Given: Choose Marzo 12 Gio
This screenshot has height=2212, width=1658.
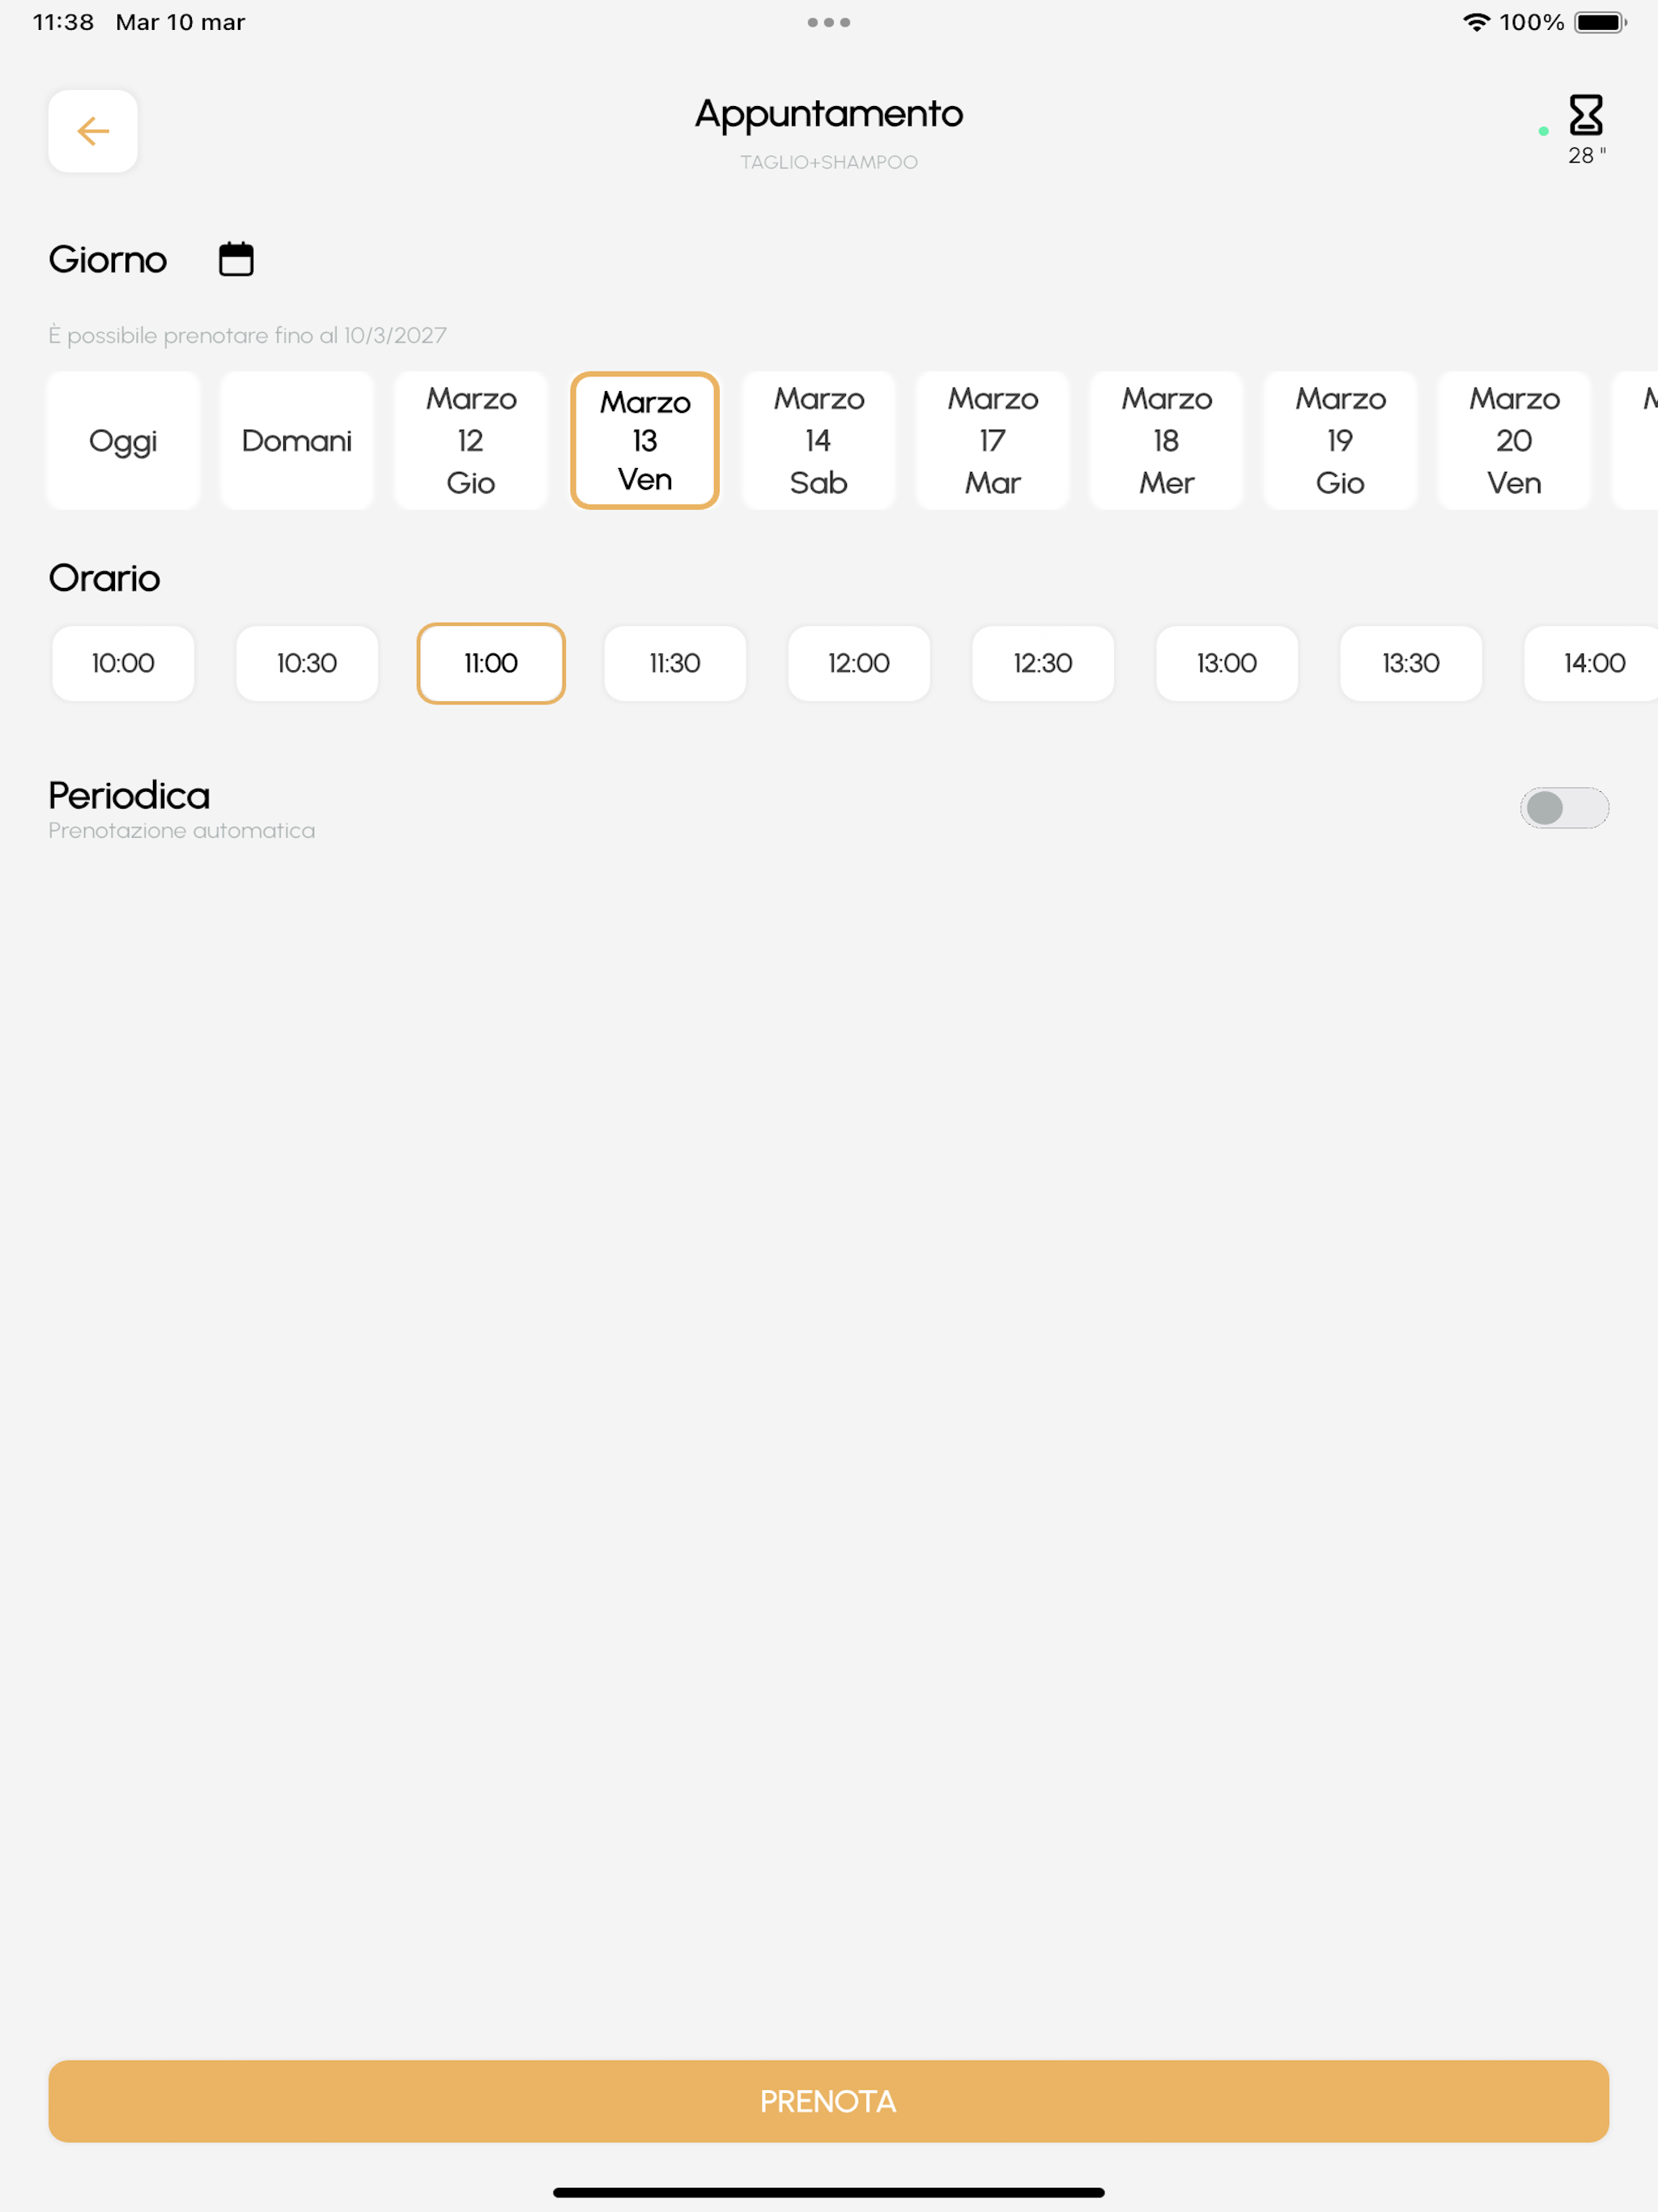Looking at the screenshot, I should [471, 441].
